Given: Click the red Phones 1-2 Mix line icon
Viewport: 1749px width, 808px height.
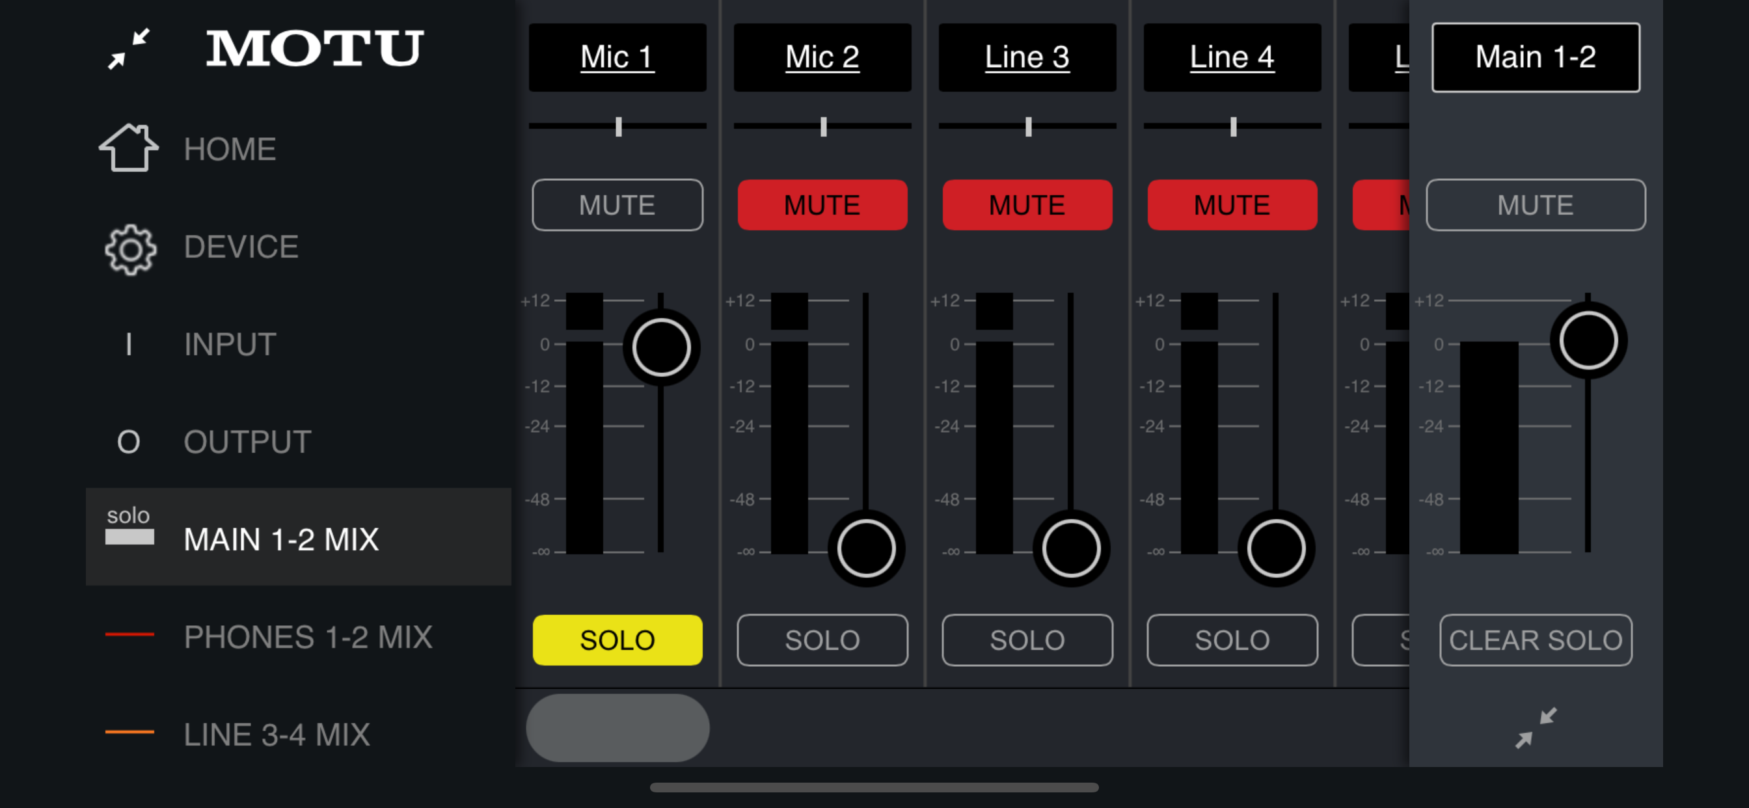Looking at the screenshot, I should [129, 635].
